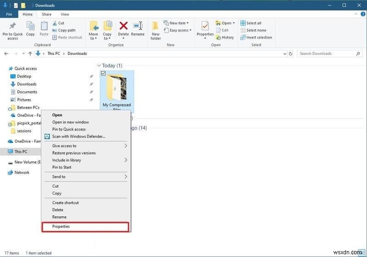Click Pin to Quick access ribbon icon
This screenshot has width=367, height=257.
coord(13,26)
